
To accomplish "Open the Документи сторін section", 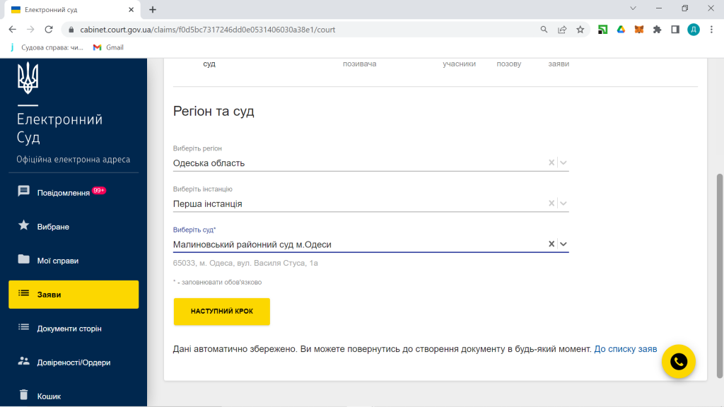I will [69, 329].
